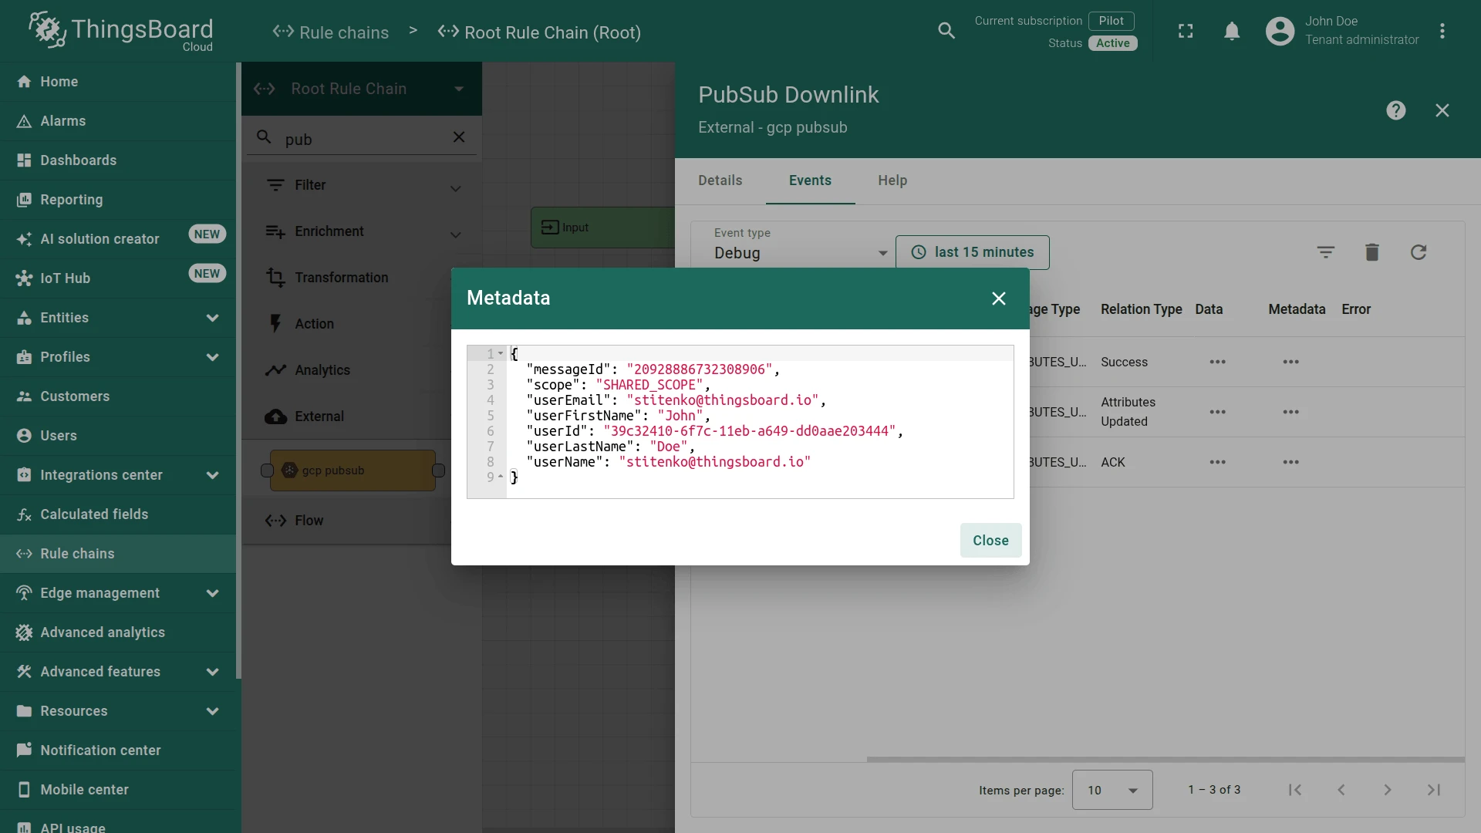The image size is (1481, 833).
Task: Click the node search field
Action: pos(363,139)
